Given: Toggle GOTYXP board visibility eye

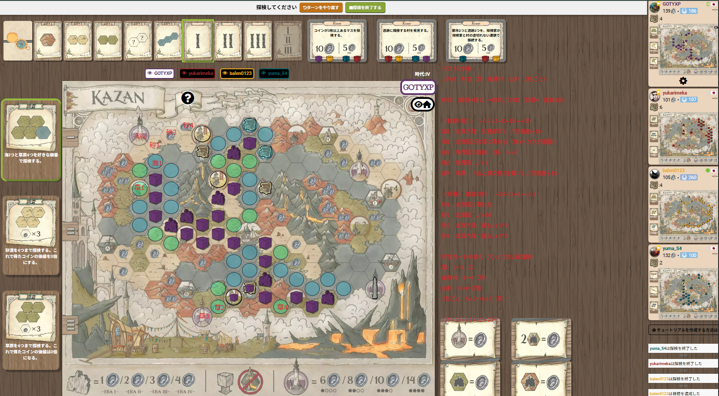Looking at the screenshot, I should coord(150,73).
